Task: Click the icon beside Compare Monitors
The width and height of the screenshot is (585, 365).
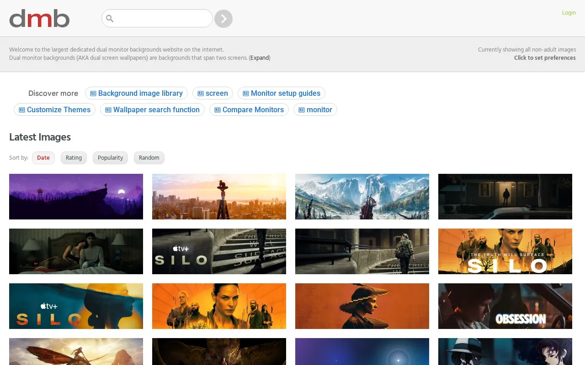Action: pos(218,110)
